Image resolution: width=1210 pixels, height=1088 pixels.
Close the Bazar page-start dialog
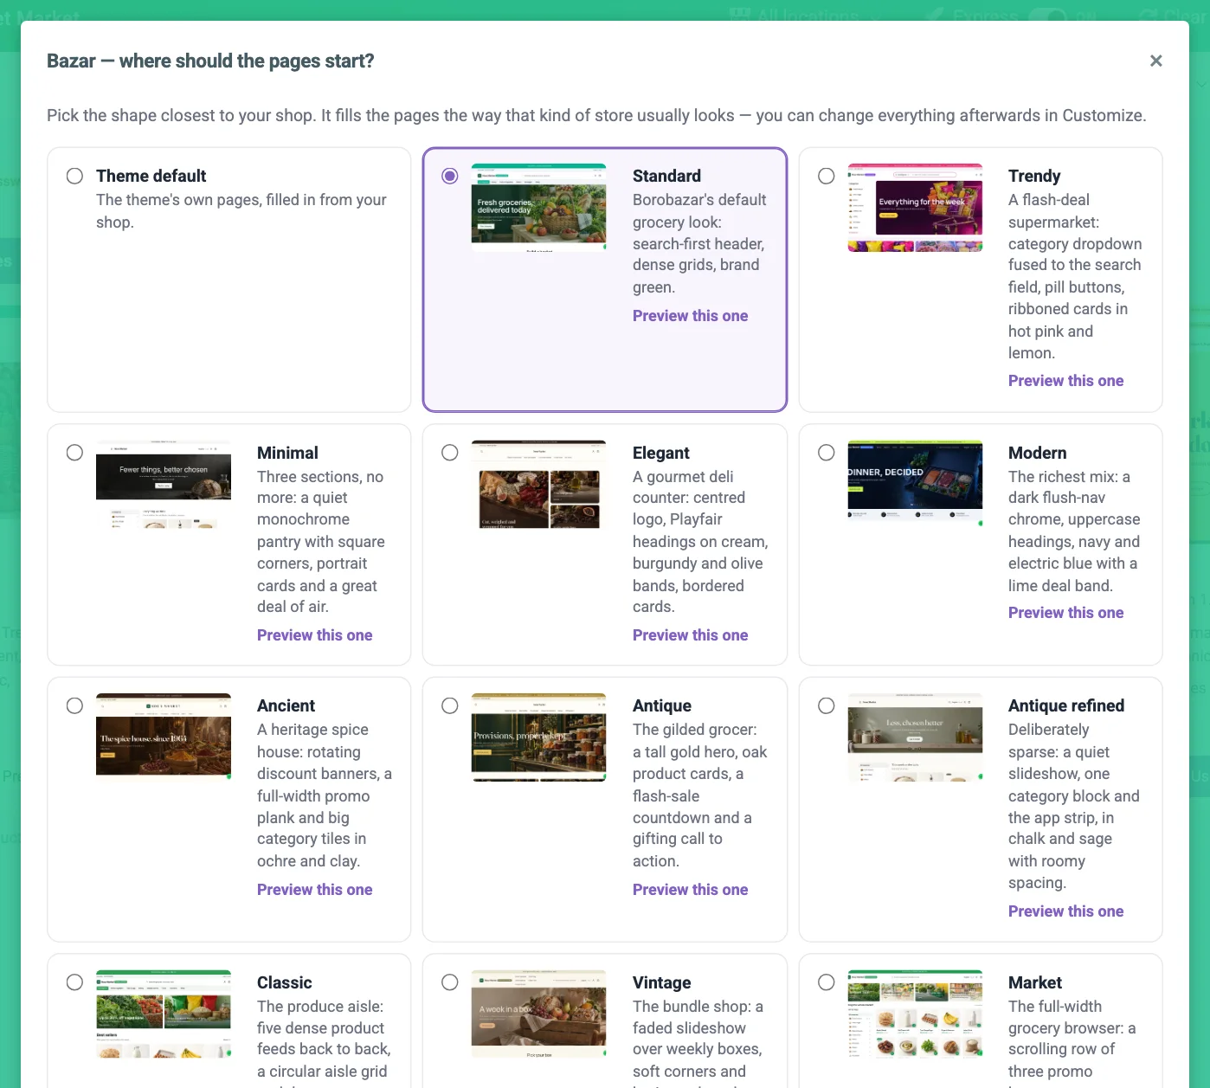[x=1155, y=61]
